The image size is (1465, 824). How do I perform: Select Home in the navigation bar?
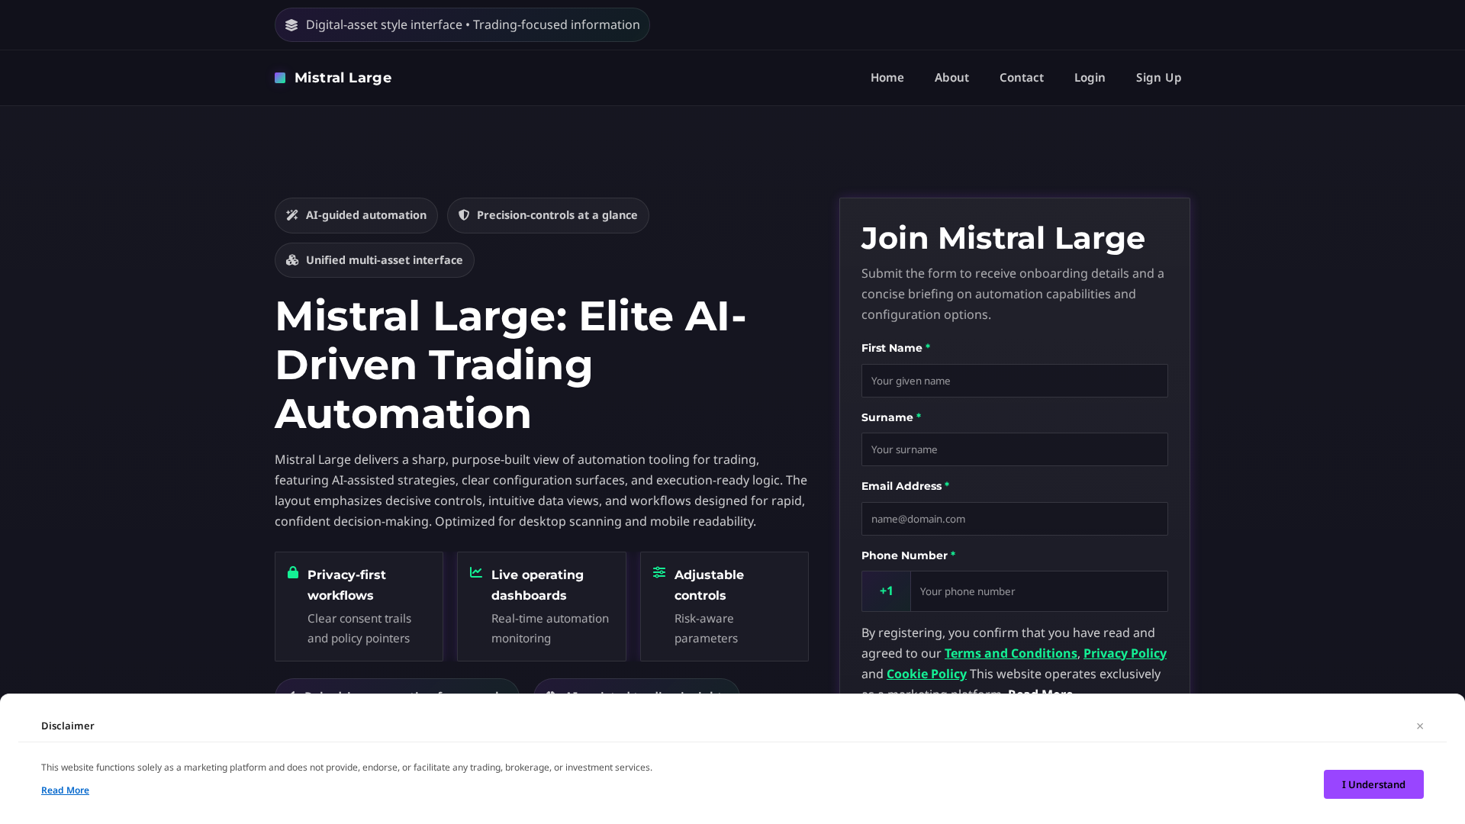(887, 77)
